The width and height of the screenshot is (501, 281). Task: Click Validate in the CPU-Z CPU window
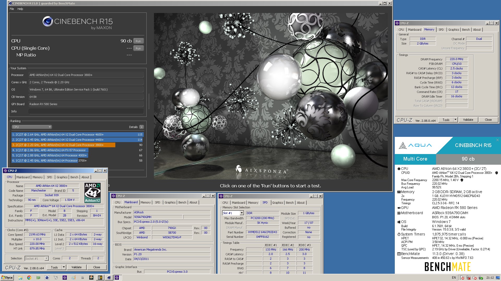pyautogui.click(x=76, y=267)
